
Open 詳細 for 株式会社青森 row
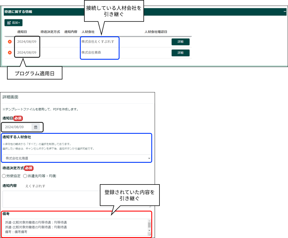(x=180, y=53)
